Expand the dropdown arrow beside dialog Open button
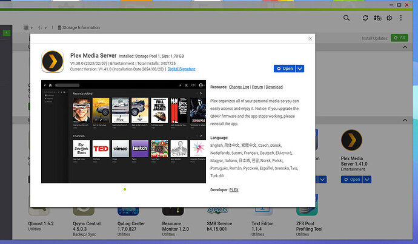 (x=300, y=69)
